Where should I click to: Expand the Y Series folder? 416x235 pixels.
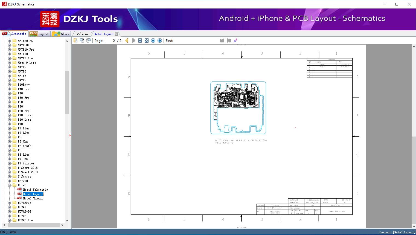(10, 176)
